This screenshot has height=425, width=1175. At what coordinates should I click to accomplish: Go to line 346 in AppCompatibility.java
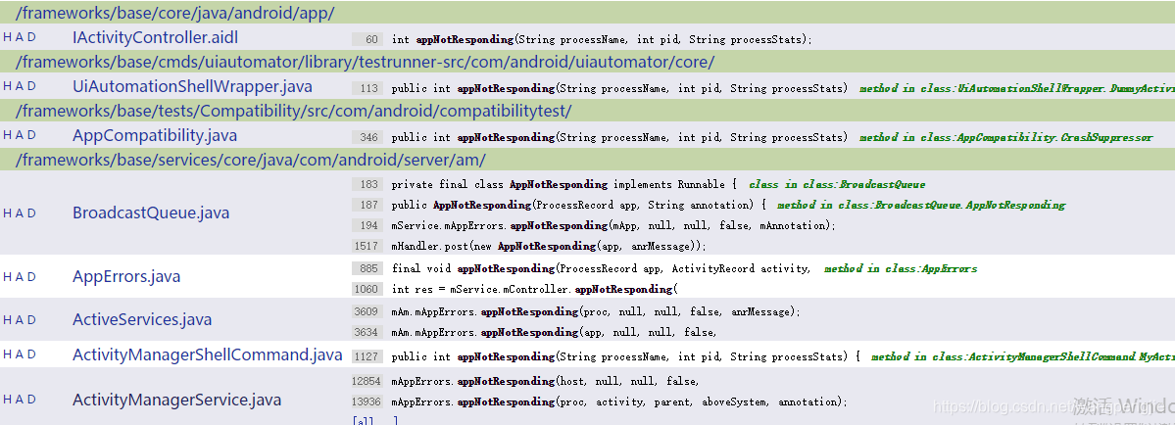pyautogui.click(x=369, y=138)
